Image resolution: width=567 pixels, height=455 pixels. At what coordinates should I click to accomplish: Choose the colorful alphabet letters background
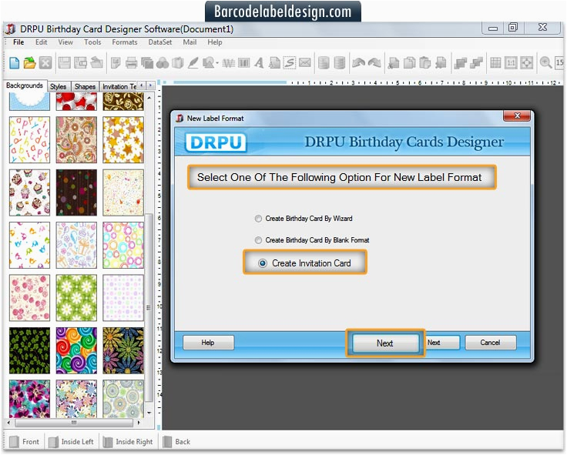29,140
